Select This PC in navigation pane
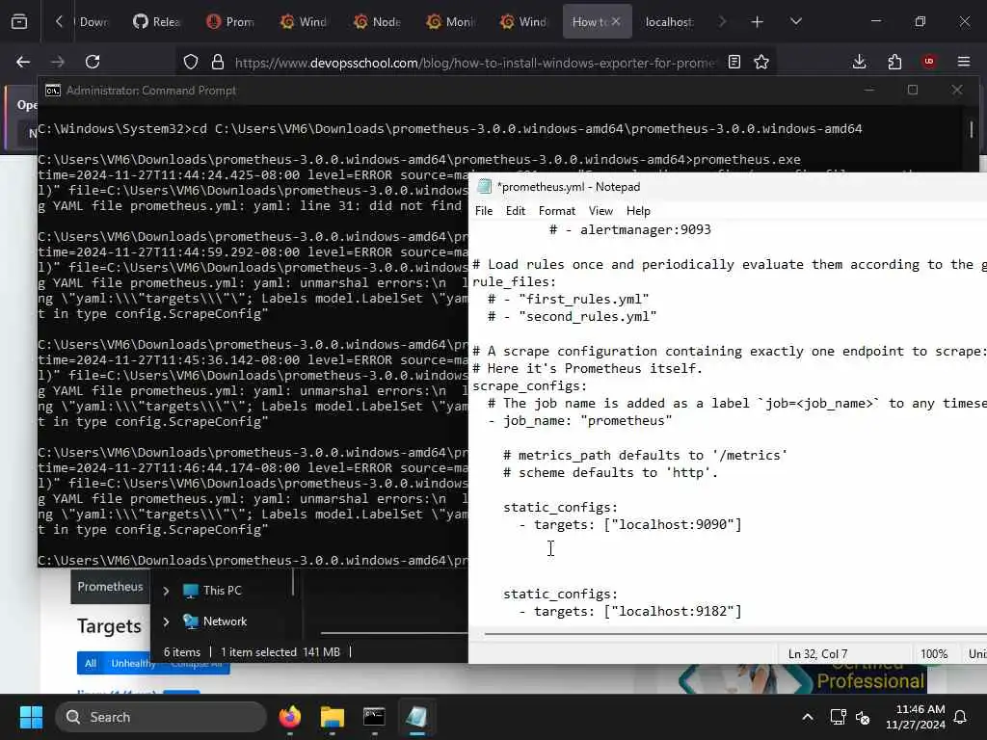987x740 pixels. tap(212, 591)
